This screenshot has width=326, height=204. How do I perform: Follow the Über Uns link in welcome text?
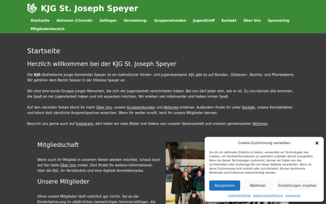104,107
